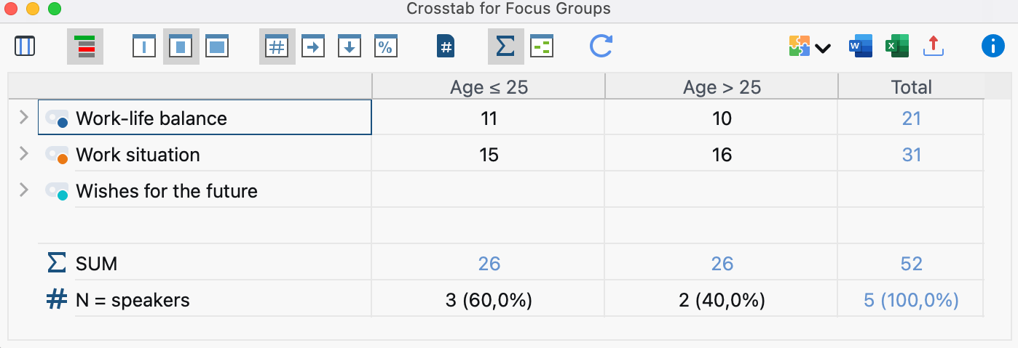The height and width of the screenshot is (348, 1018).
Task: Expand the Wishes for the future code
Action: click(23, 190)
